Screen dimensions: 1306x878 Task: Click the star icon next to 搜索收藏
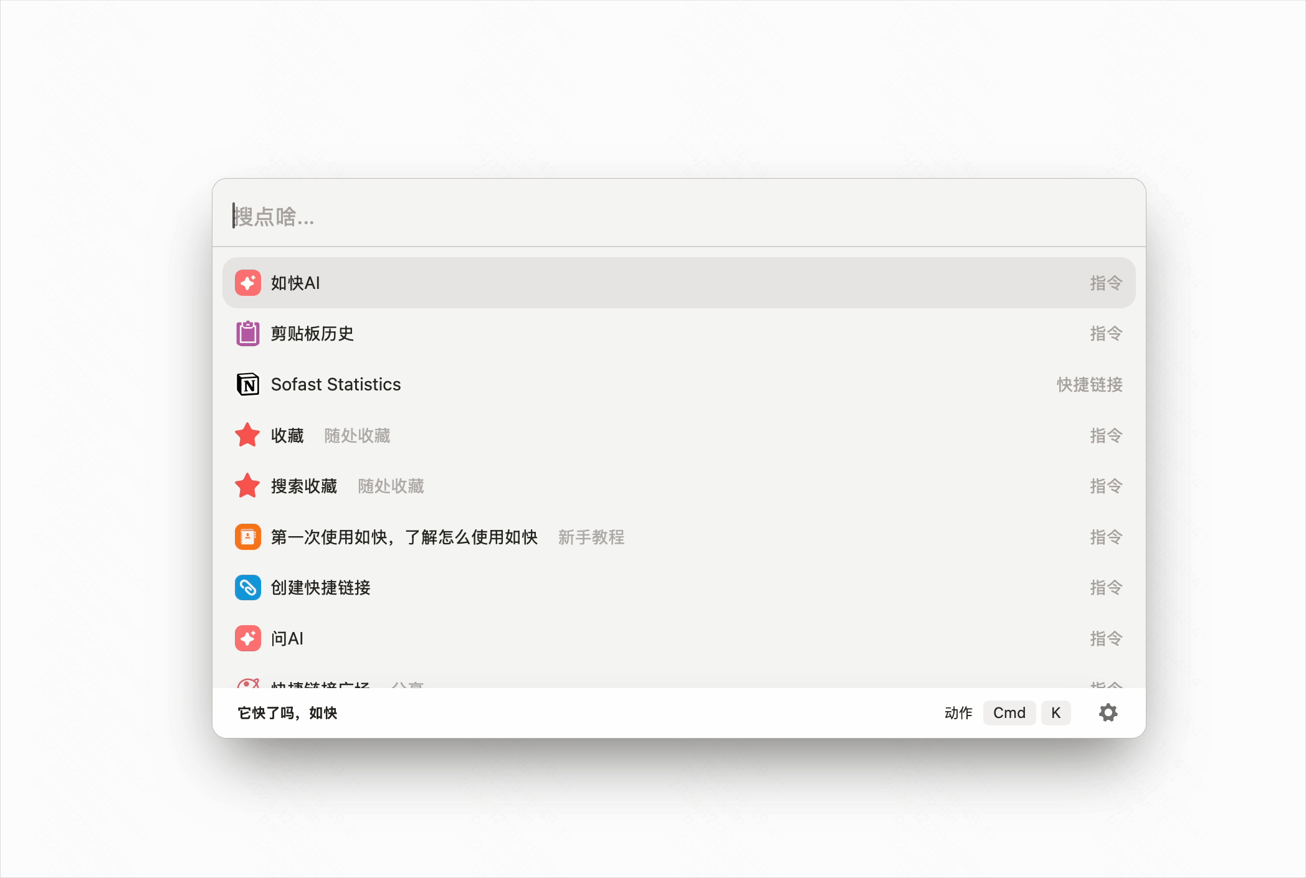pyautogui.click(x=247, y=486)
